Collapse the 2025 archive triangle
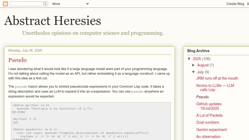The width and height of the screenshot is (249, 140). [x=189, y=59]
